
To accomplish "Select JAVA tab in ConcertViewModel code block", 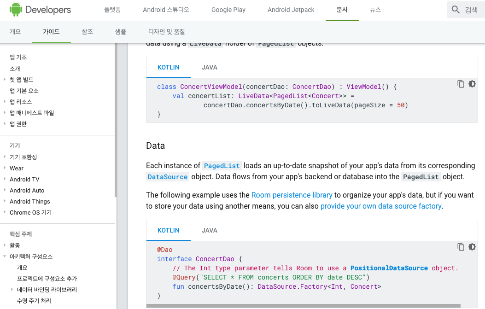I will 210,67.
